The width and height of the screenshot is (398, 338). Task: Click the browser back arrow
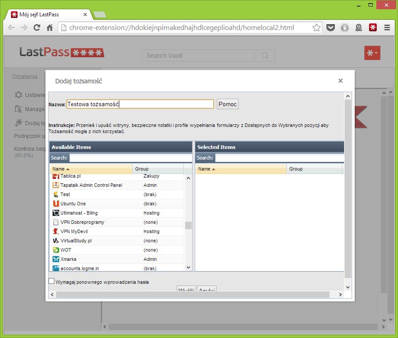coord(11,28)
